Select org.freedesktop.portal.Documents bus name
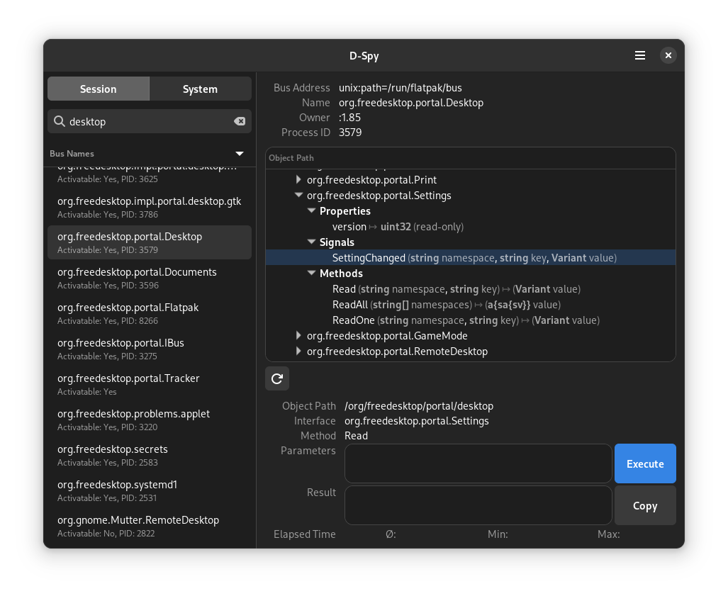This screenshot has height=596, width=728. click(150, 278)
